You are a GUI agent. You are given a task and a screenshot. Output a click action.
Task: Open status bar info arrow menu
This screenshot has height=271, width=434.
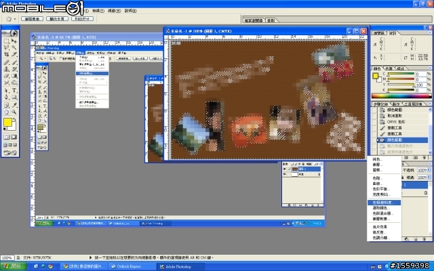click(x=90, y=257)
